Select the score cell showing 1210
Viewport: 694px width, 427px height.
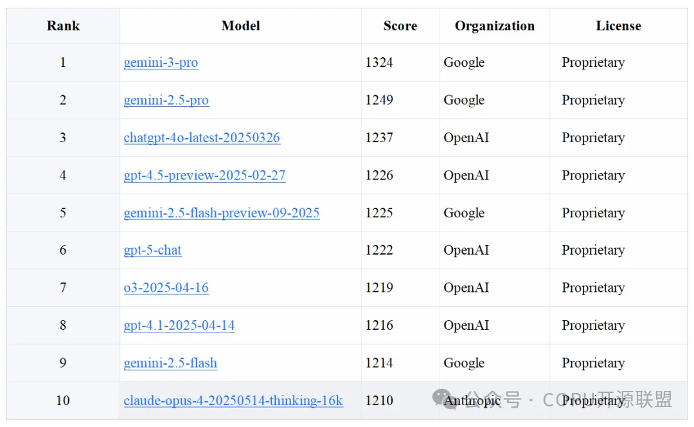(x=379, y=401)
